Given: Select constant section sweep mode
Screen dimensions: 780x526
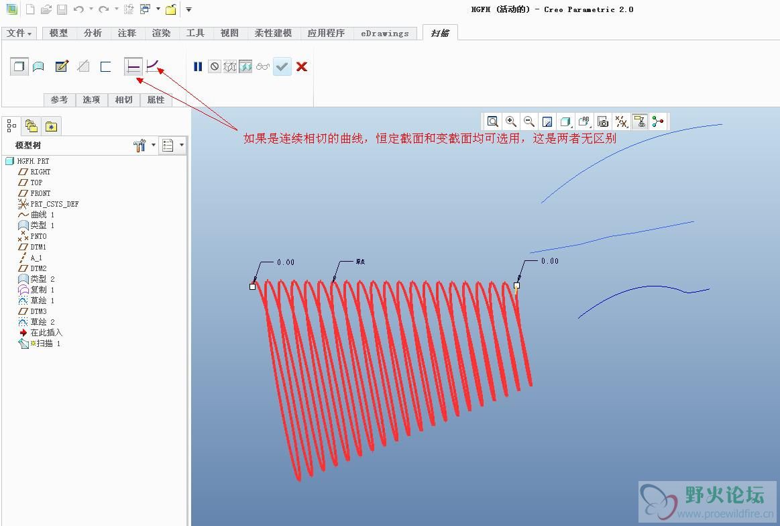Looking at the screenshot, I should click(x=133, y=66).
